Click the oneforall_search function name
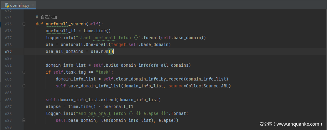Viewport: 327px width, 130px height. tap(65, 24)
